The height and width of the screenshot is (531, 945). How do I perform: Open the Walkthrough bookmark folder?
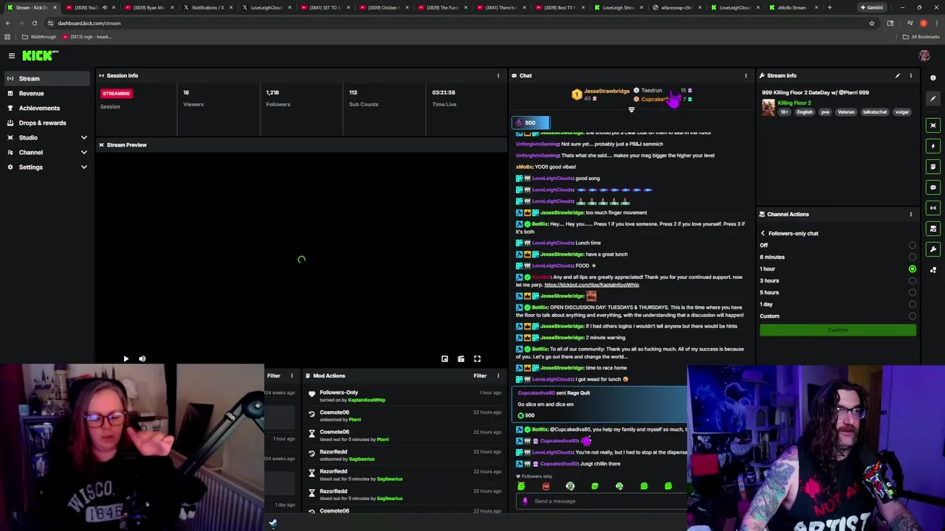[38, 36]
